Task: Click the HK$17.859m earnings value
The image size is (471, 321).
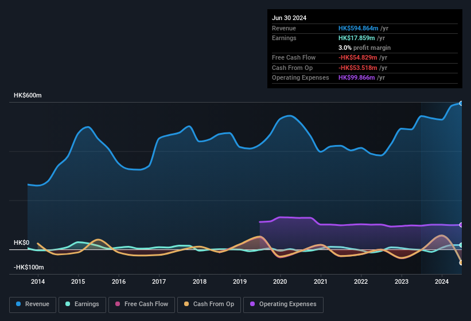Action: [357, 38]
